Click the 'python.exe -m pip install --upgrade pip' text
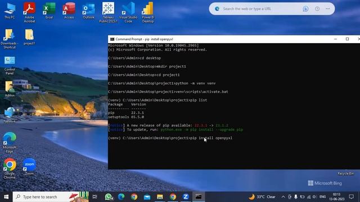Image resolution: width=360 pixels, height=202 pixels. [201, 130]
